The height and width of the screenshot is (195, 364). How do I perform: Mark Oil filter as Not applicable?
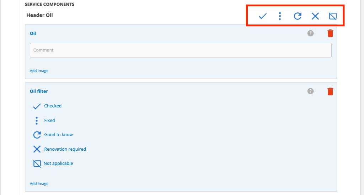[x=53, y=163]
